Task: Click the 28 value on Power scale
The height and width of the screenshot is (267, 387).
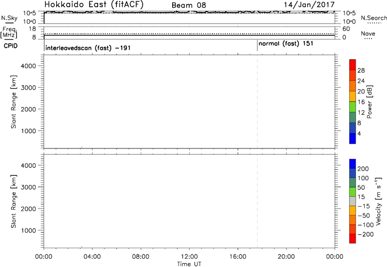Action: (x=361, y=70)
